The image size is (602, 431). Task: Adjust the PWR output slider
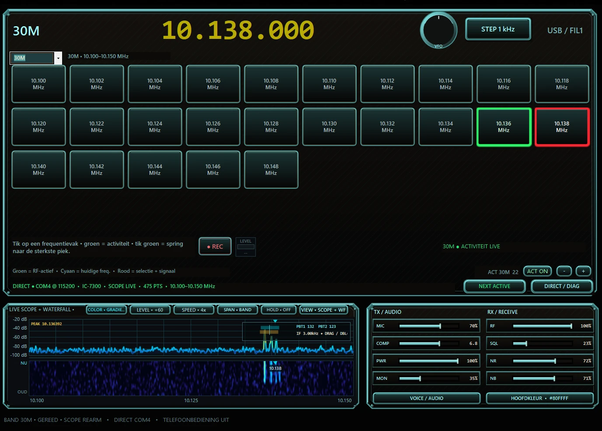[x=429, y=361]
